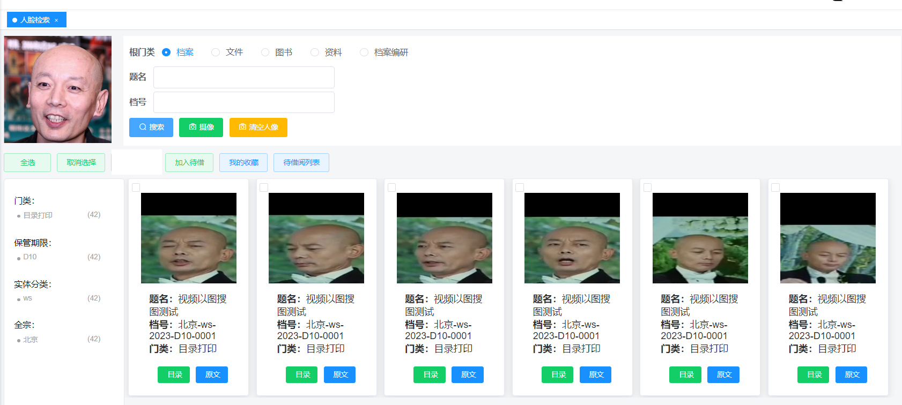Tick the checkbox on the second result card
Image resolution: width=902 pixels, height=405 pixels.
264,187
